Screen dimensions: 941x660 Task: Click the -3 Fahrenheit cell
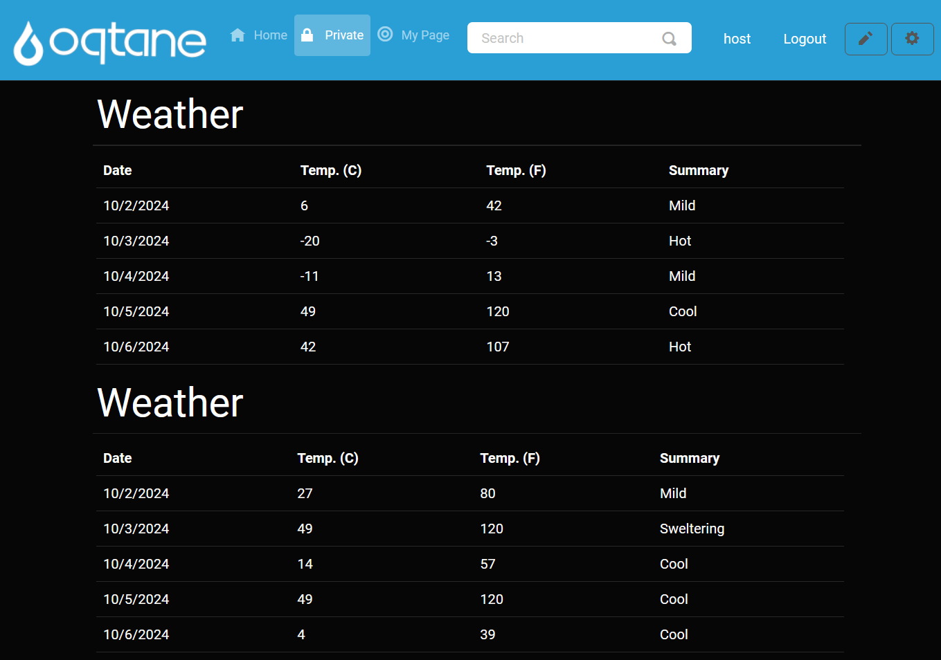coord(492,241)
